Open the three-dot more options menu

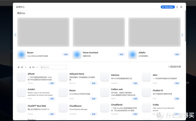(177, 7)
